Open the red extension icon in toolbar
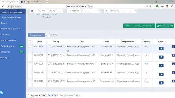The height and width of the screenshot is (98, 175). tap(167, 6)
